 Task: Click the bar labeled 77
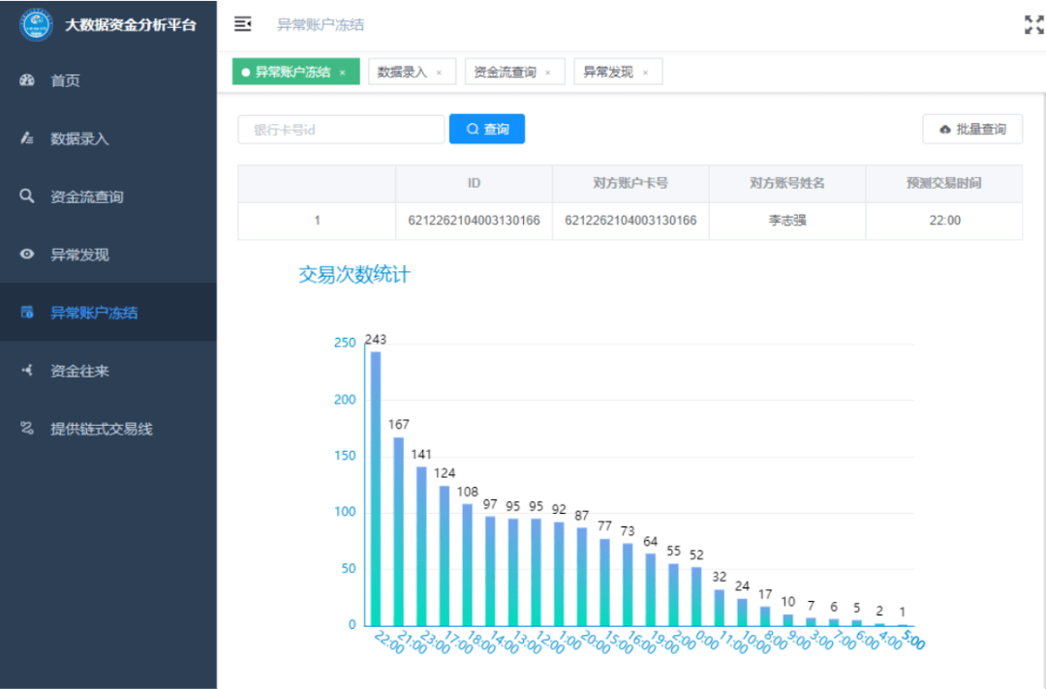pyautogui.click(x=604, y=582)
